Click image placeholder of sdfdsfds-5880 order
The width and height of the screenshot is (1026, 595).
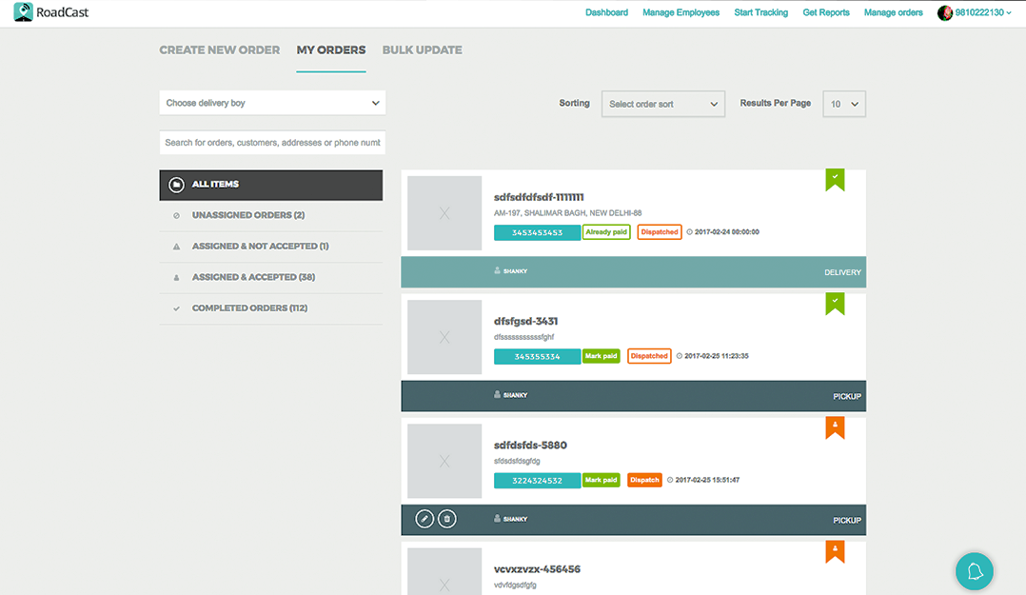tap(444, 461)
